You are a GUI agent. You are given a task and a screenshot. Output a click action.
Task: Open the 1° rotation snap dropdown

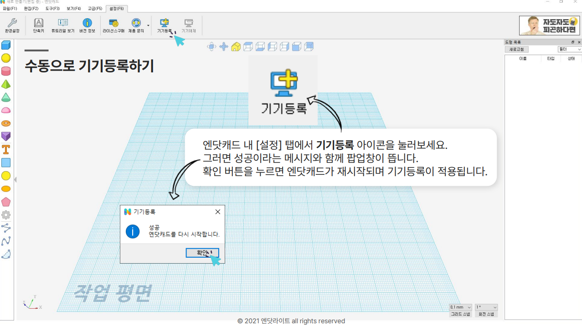pos(486,307)
